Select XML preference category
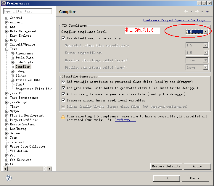 point(13,164)
